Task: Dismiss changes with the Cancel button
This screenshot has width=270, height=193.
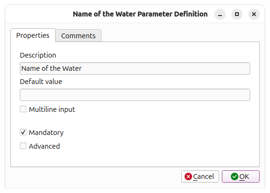Action: pos(200,176)
